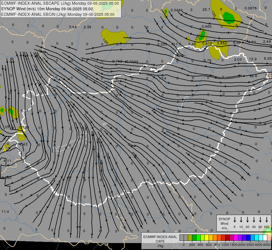Click the 20 m/s wind arrow in legend
This screenshot has height=250, width=272.
[x=247, y=219]
